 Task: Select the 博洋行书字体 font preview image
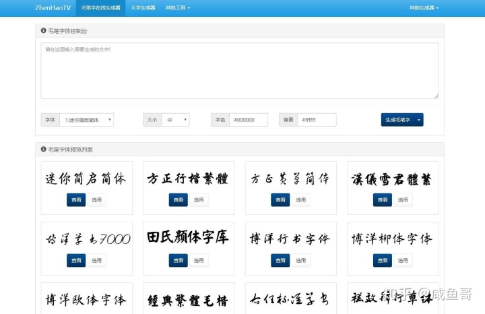click(290, 239)
